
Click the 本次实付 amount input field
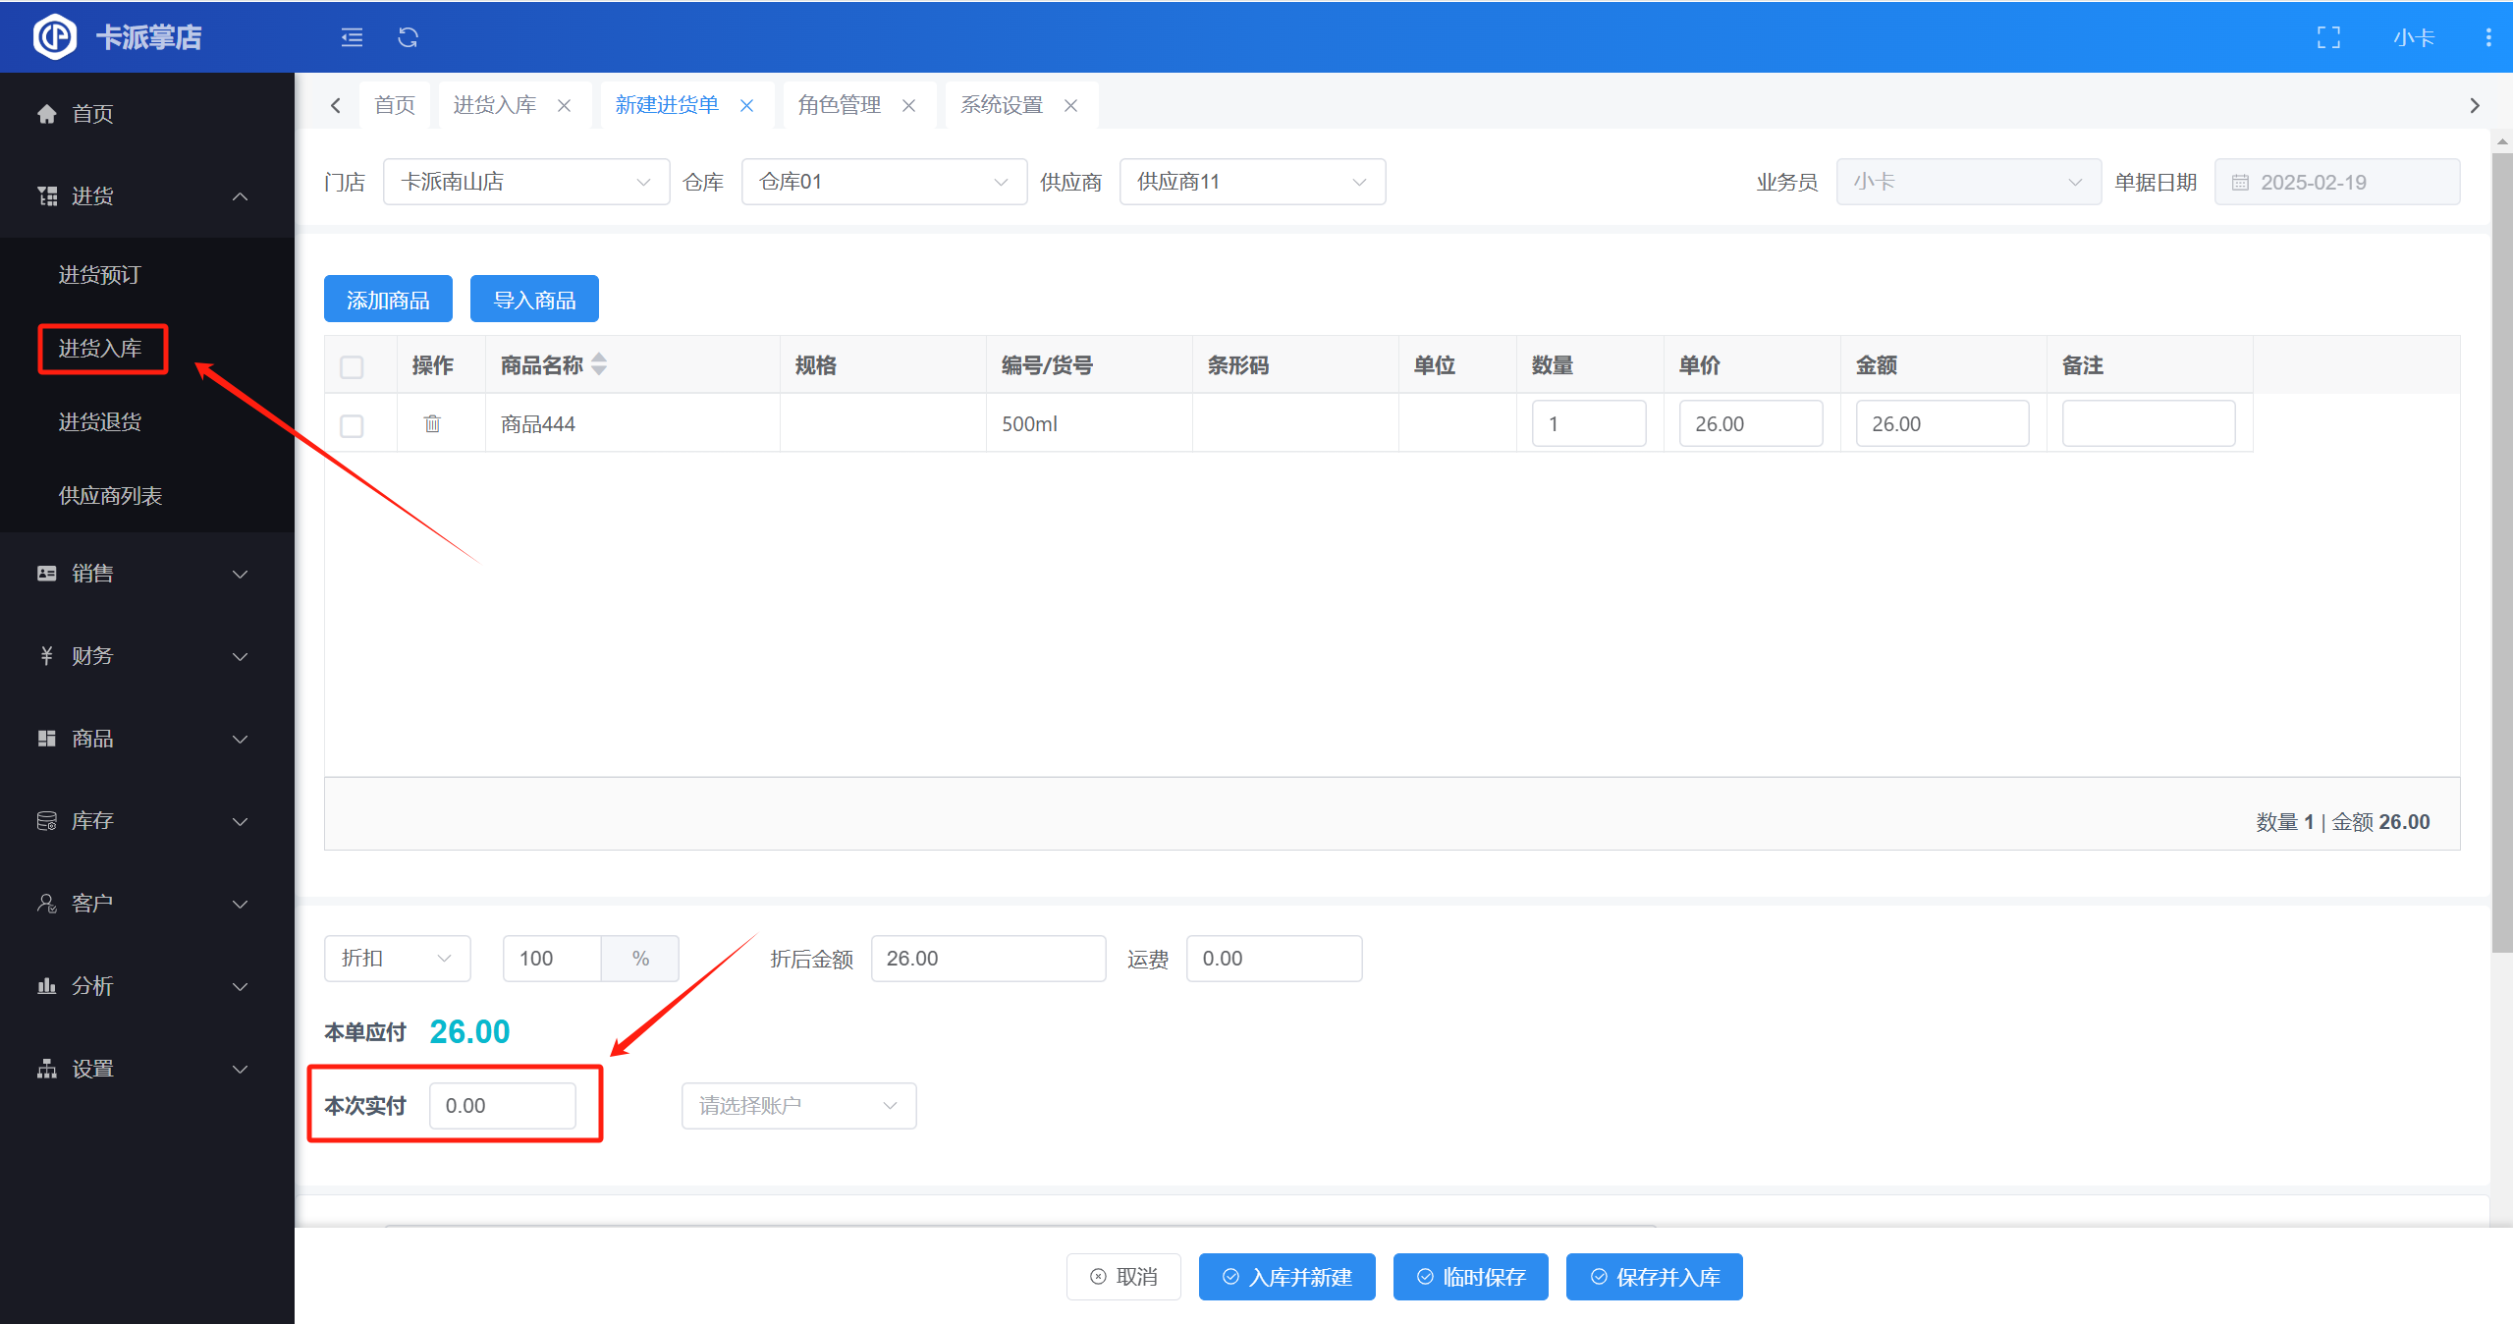coord(502,1106)
